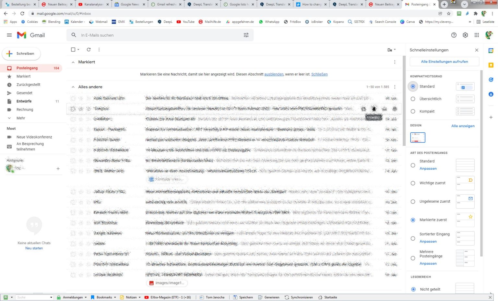Collapse the Markiert section

click(x=73, y=62)
